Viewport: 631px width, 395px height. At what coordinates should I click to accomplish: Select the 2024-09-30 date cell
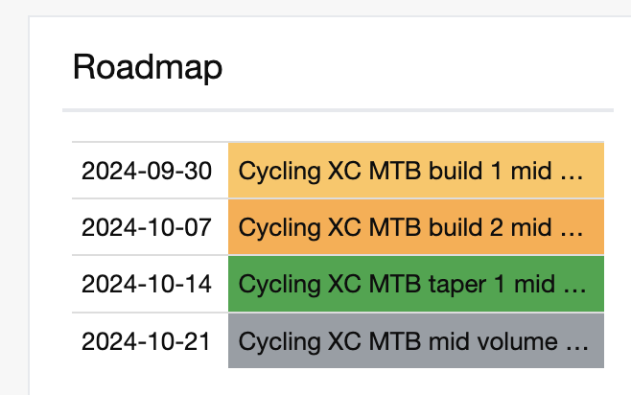coord(147,171)
